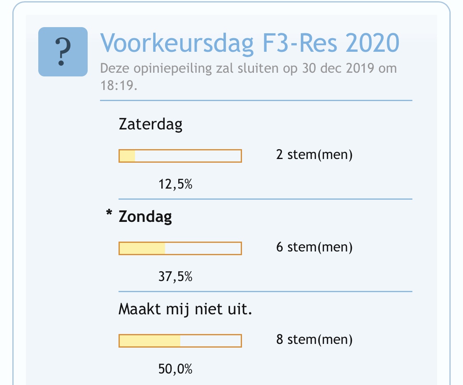This screenshot has width=463, height=385.
Task: Click the Zondag vote progress bar
Action: [x=180, y=248]
